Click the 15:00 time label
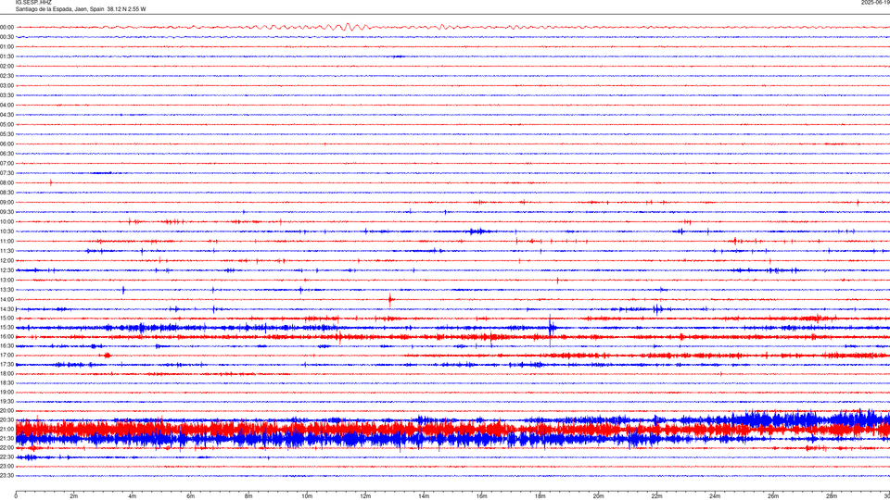 pos(6,319)
